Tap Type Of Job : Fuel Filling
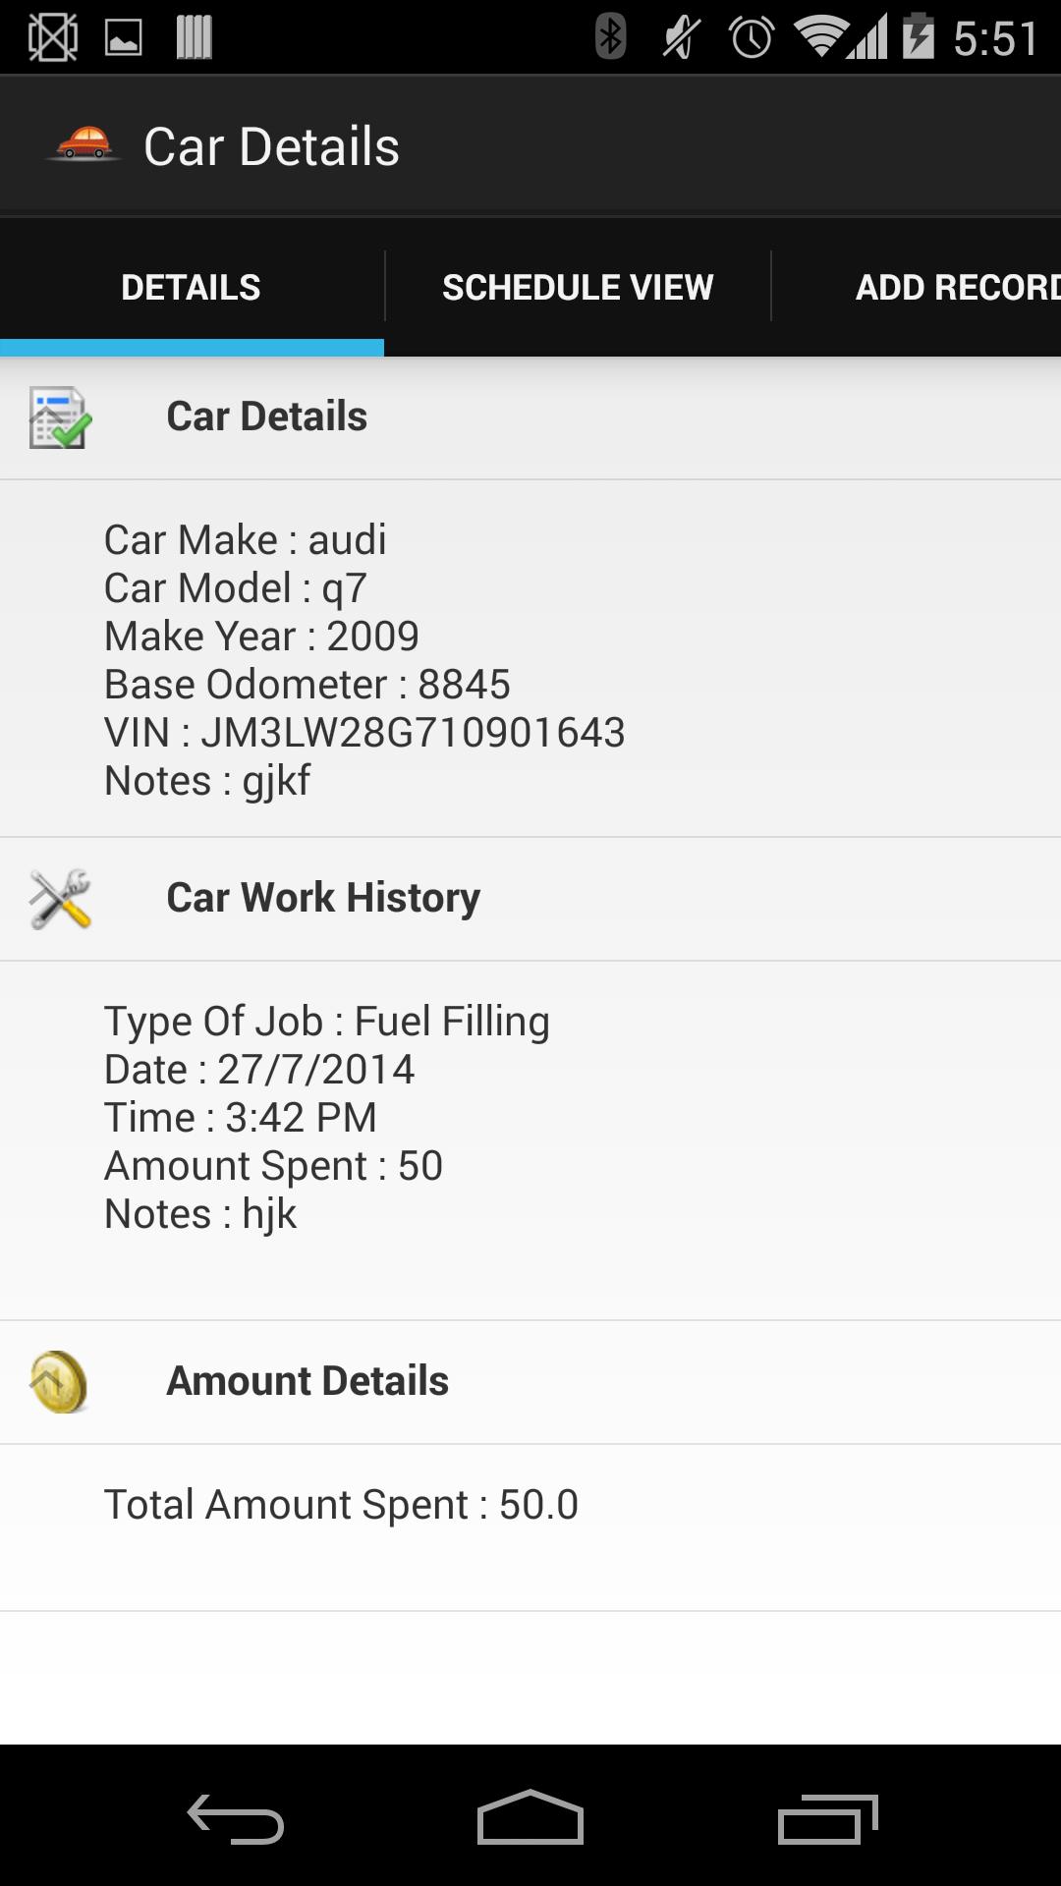The height and width of the screenshot is (1886, 1061). pyautogui.click(x=327, y=1022)
